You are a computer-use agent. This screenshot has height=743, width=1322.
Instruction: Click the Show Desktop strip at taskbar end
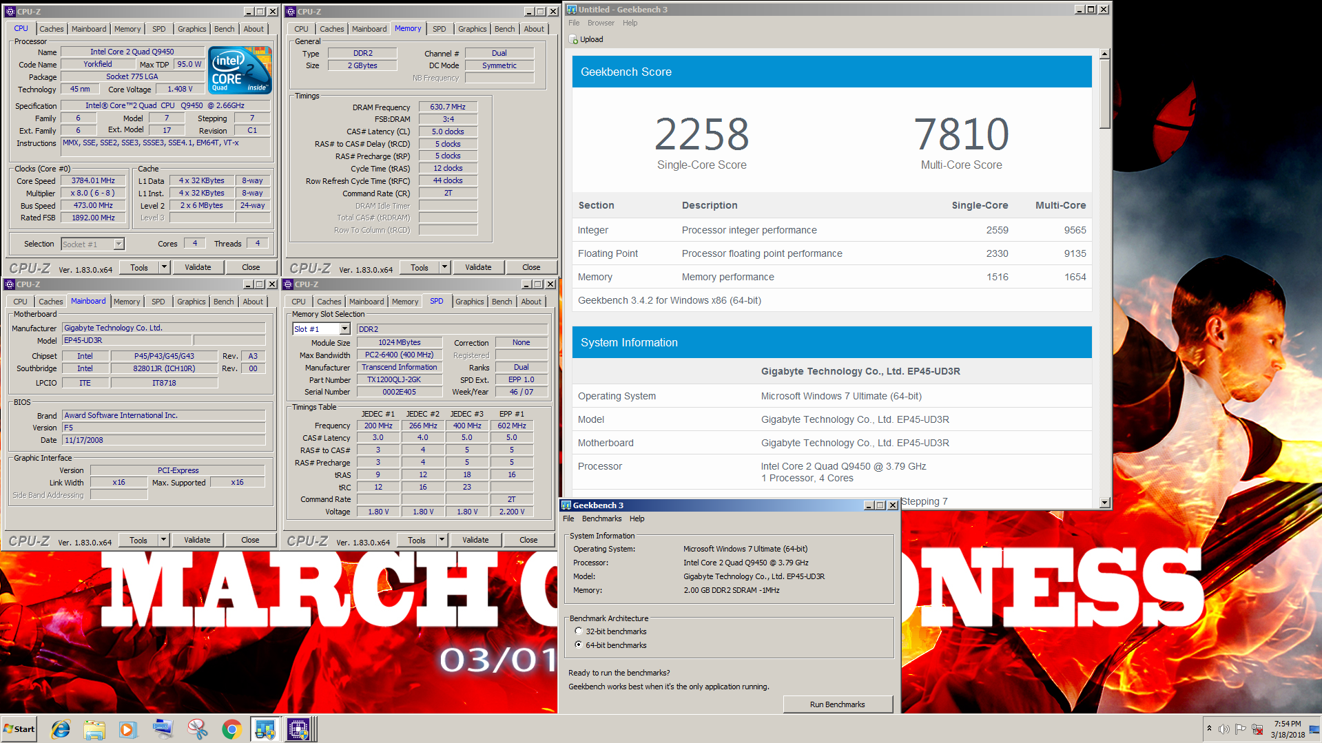click(1315, 729)
